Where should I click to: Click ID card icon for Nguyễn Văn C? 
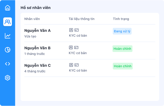click(77, 65)
